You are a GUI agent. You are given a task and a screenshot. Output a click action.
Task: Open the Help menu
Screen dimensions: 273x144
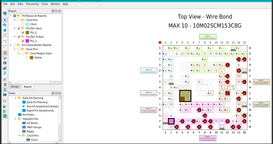click(65, 4)
